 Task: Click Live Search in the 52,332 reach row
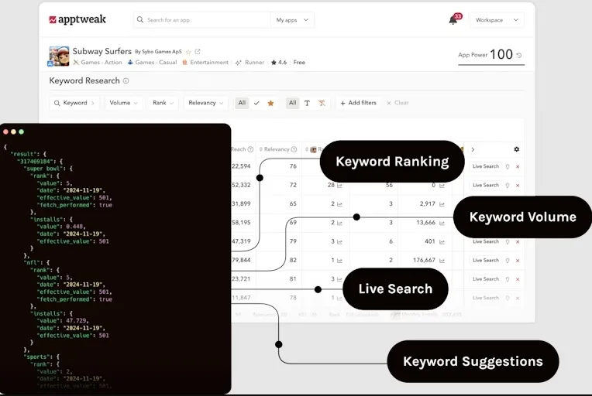click(x=486, y=186)
